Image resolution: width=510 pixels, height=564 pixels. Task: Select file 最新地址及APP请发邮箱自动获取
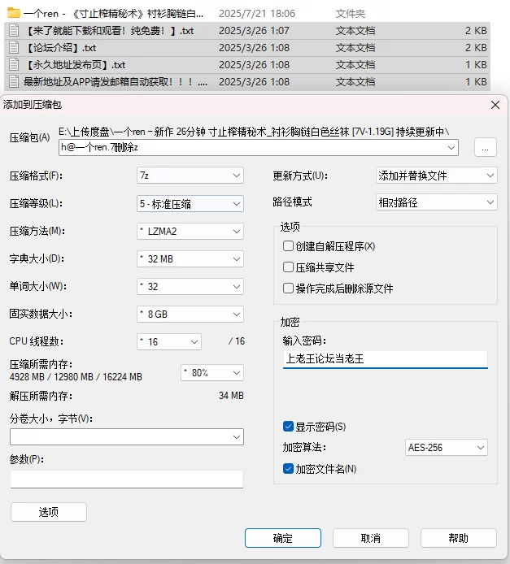116,82
